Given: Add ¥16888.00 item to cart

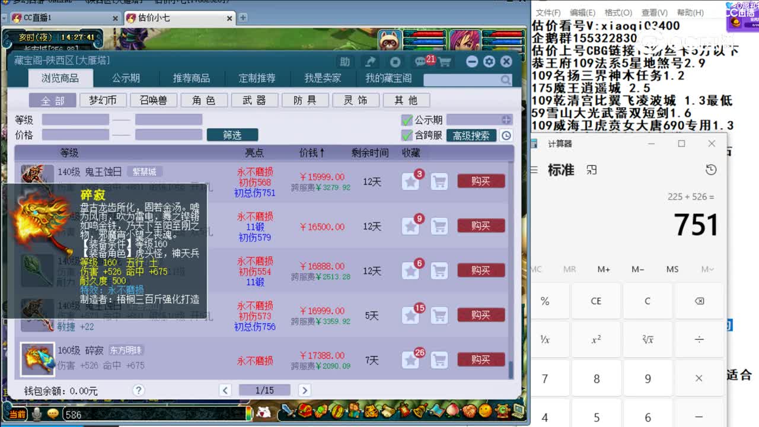Looking at the screenshot, I should pos(439,270).
